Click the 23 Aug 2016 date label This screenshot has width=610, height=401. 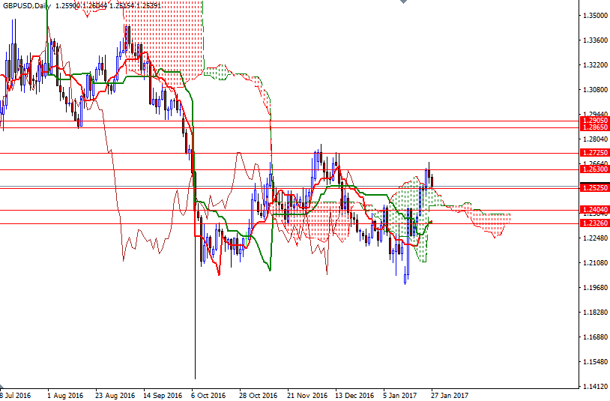[115, 396]
